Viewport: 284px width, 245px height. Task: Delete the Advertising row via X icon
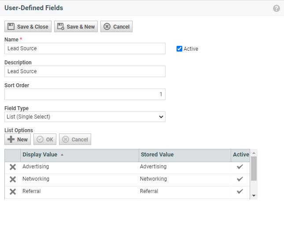13,167
